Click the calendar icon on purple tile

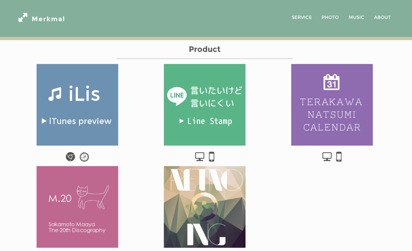pos(332,82)
